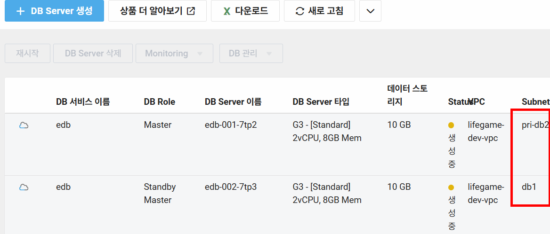This screenshot has width=550, height=234.
Task: Click the DB Role column header
Action: point(159,102)
